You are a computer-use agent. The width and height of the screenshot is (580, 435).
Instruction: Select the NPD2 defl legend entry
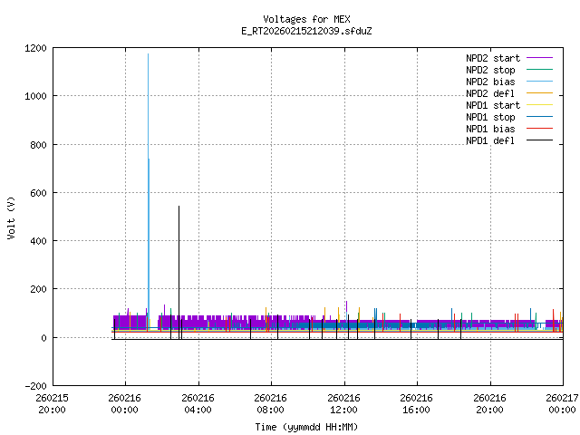pyautogui.click(x=490, y=93)
